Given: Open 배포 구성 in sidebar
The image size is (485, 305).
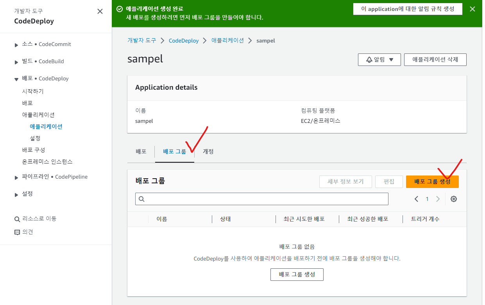Looking at the screenshot, I should click(x=34, y=150).
